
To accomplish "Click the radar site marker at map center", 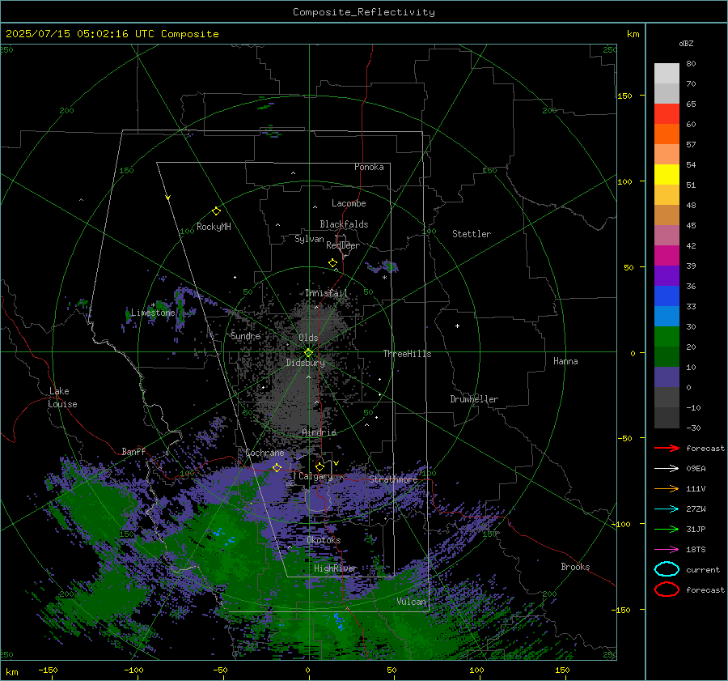I will click(309, 353).
